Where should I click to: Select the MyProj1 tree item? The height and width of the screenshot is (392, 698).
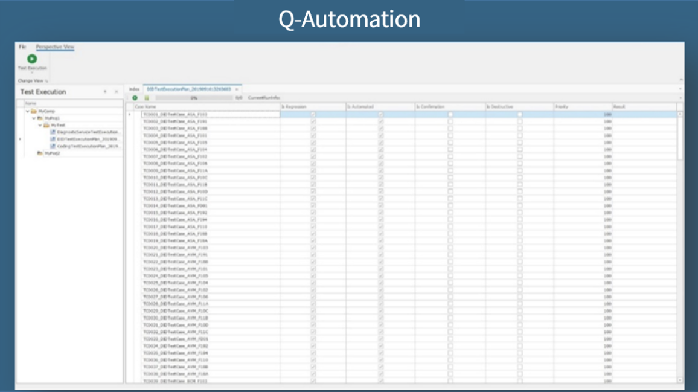(x=52, y=118)
